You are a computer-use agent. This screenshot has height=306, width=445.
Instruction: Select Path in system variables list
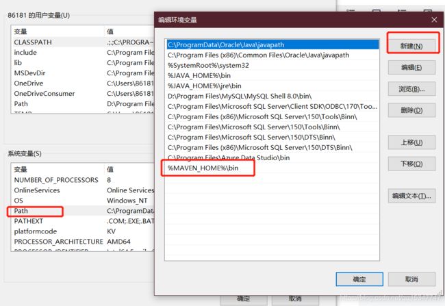point(21,212)
